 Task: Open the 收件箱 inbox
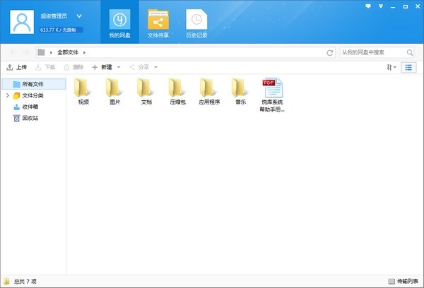click(30, 107)
